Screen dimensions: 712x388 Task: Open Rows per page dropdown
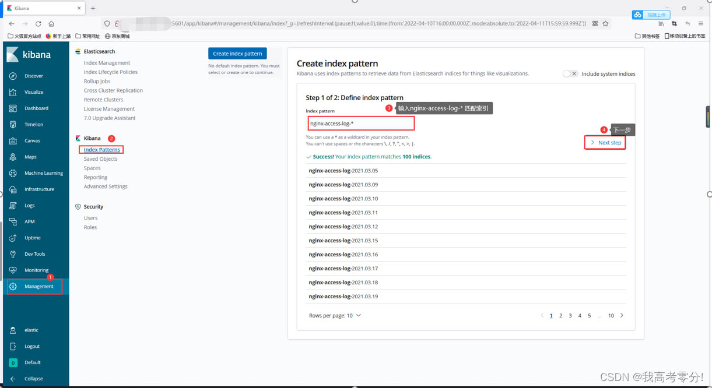[x=335, y=316]
